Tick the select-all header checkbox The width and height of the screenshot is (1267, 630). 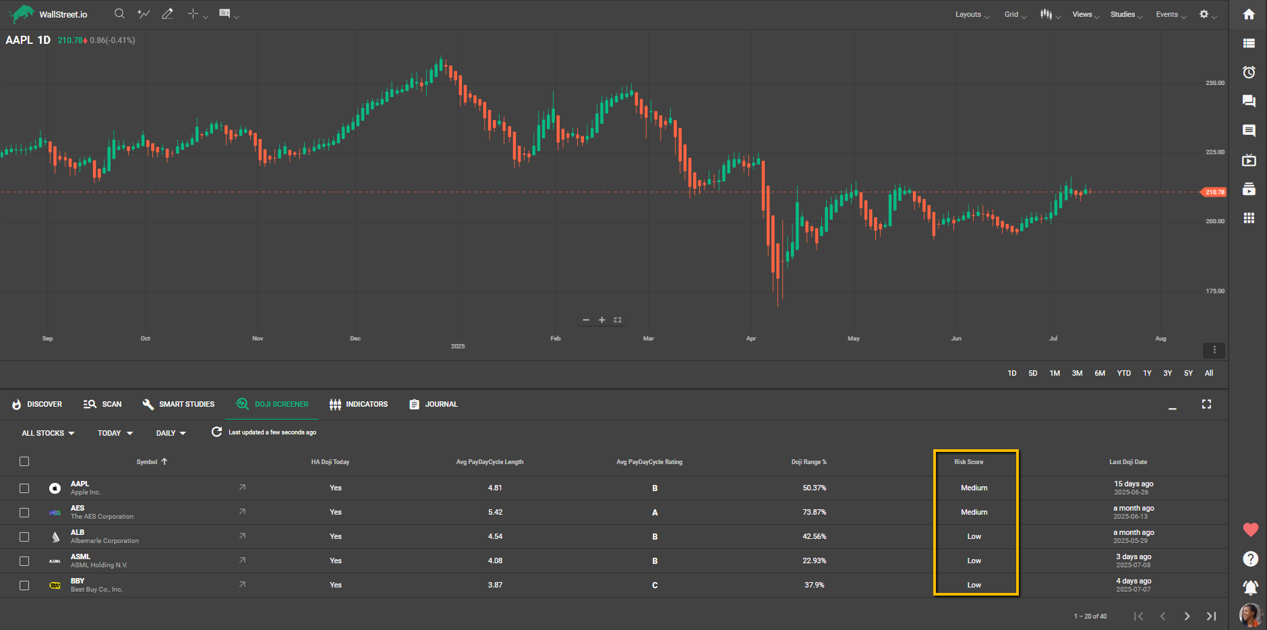coord(24,461)
